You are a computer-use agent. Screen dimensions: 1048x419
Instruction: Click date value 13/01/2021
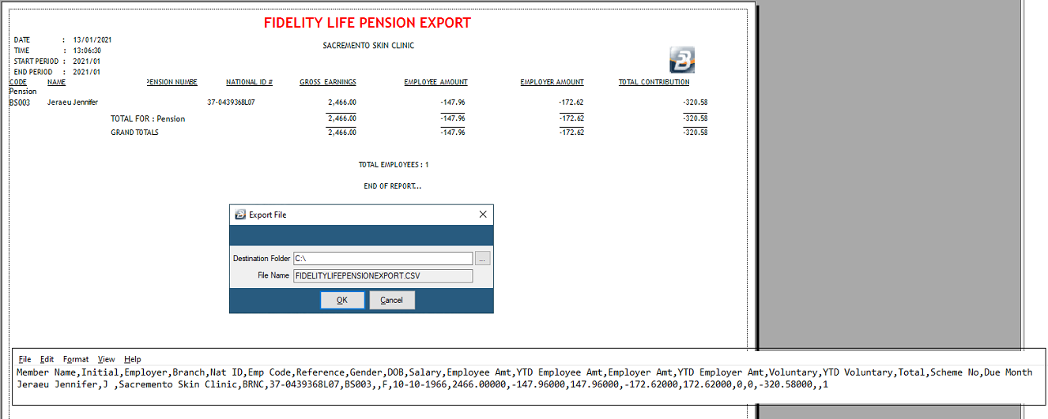[x=92, y=39]
